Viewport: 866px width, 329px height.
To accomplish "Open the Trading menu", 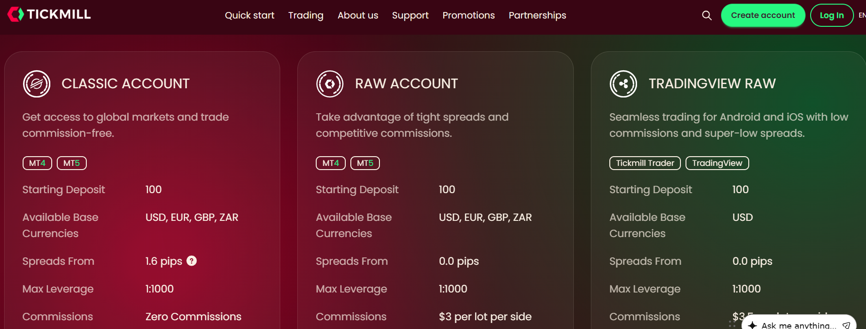I will point(306,15).
